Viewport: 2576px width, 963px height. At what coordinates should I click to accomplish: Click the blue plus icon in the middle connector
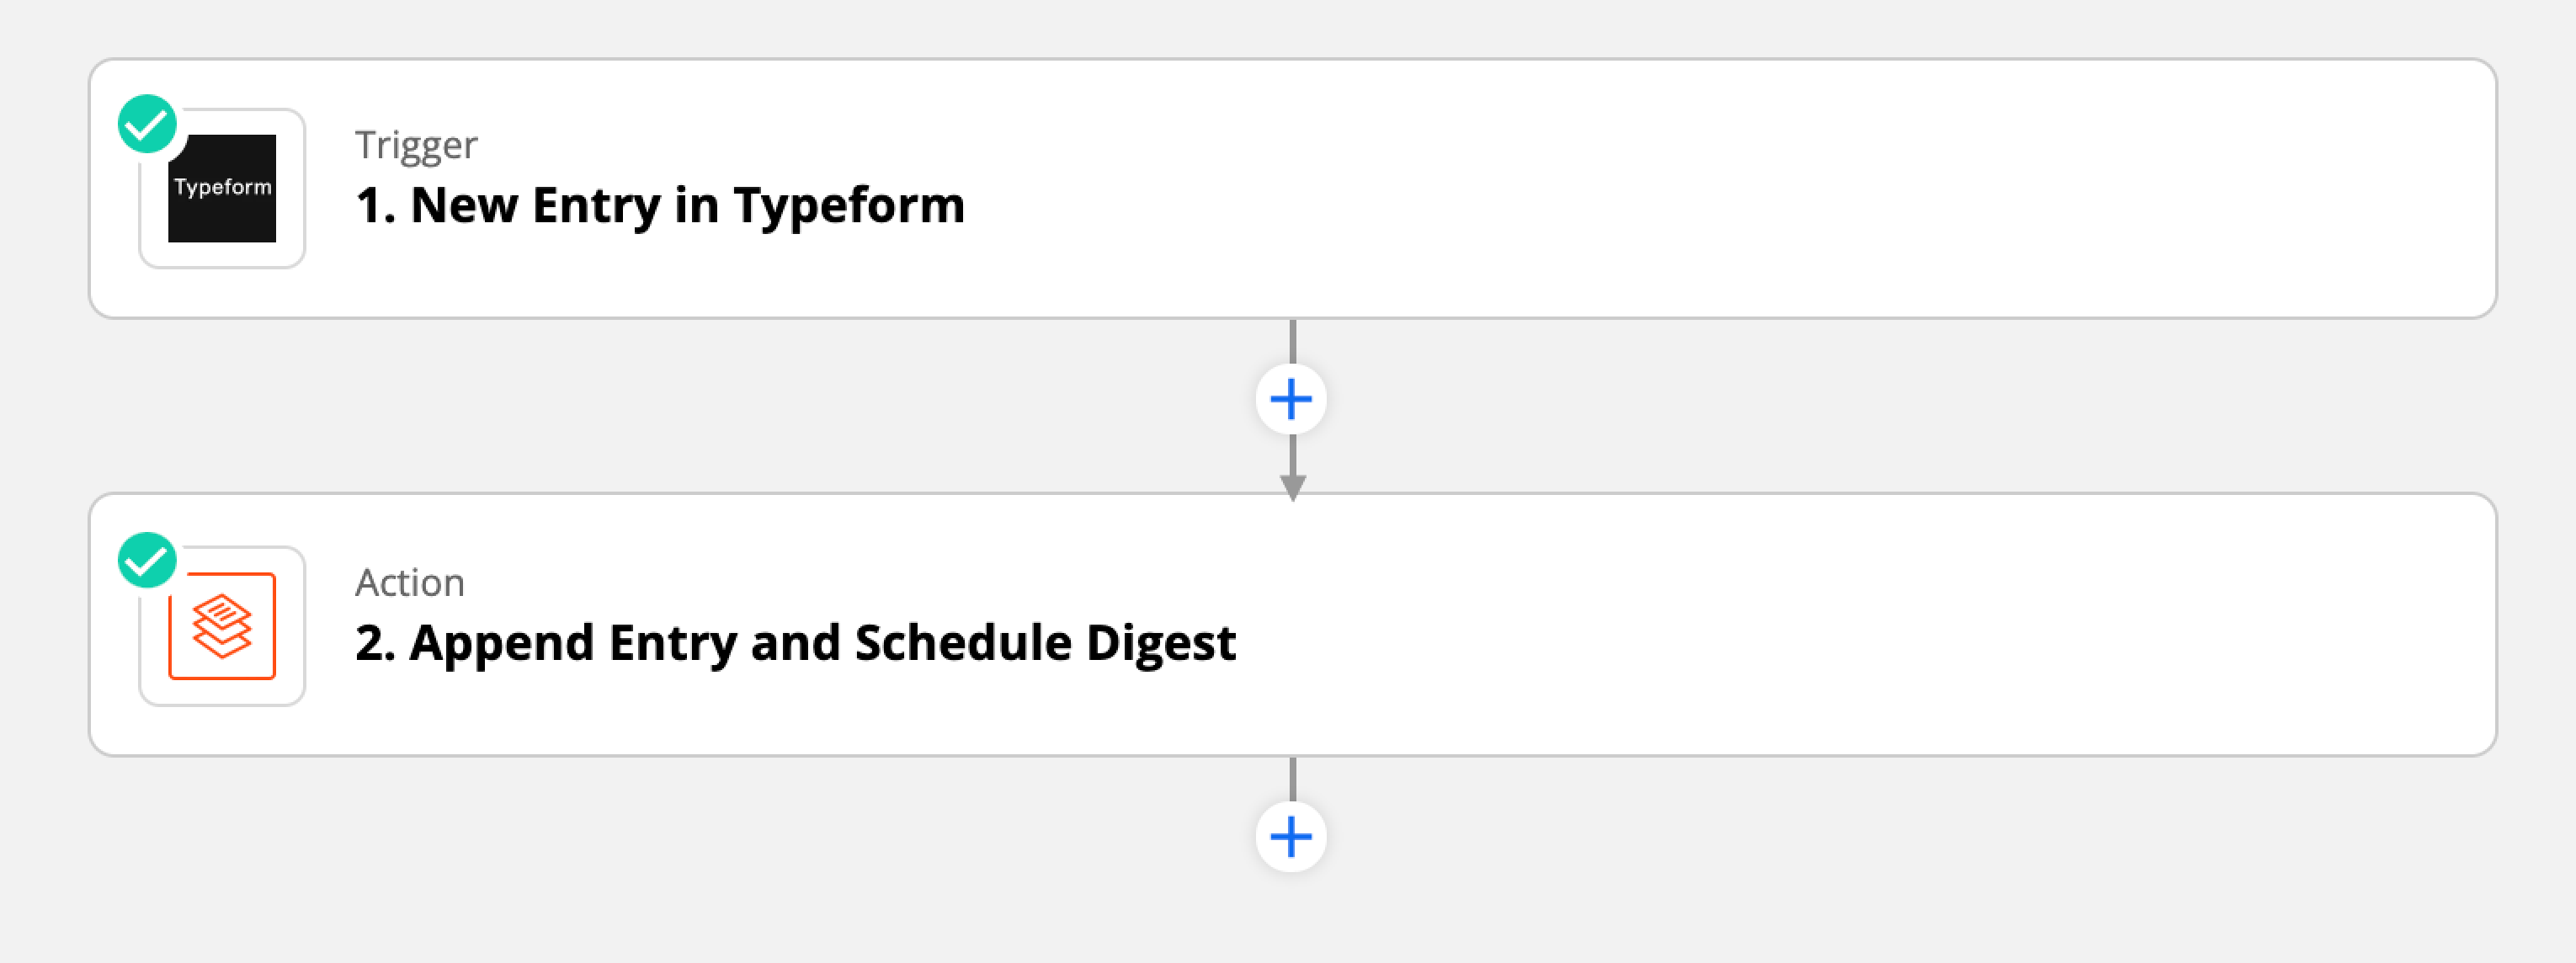click(x=1291, y=400)
